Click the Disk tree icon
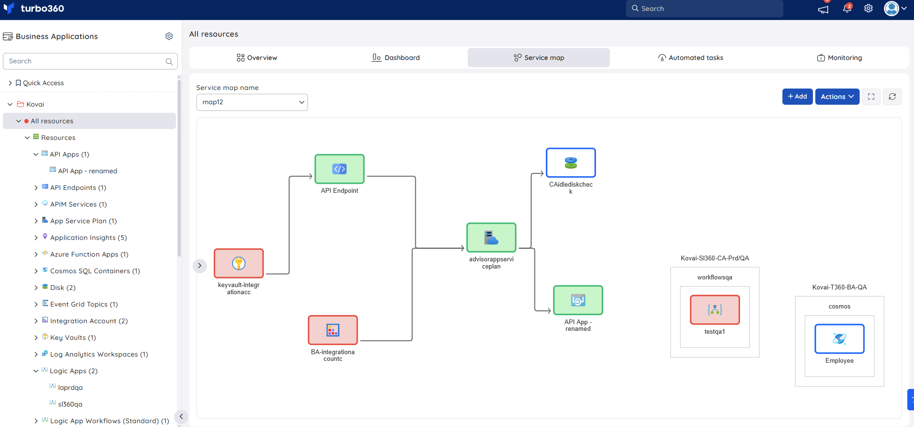The height and width of the screenshot is (427, 914). pos(45,287)
